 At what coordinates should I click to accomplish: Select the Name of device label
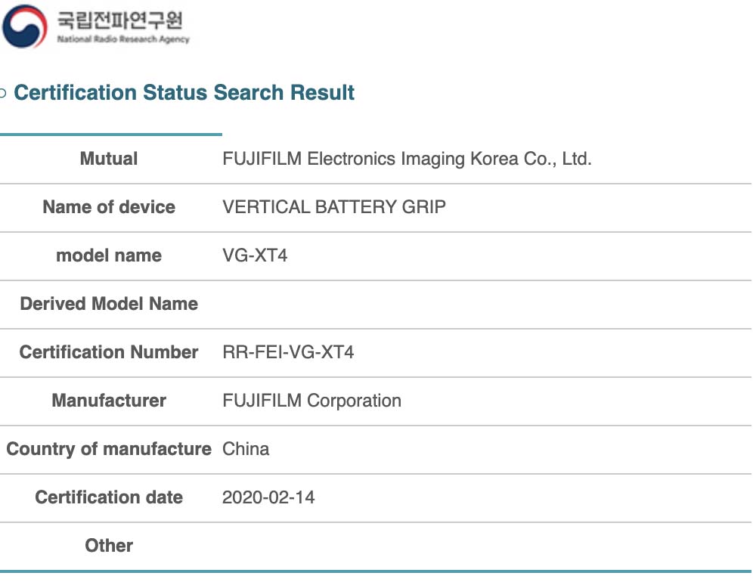[x=109, y=207]
